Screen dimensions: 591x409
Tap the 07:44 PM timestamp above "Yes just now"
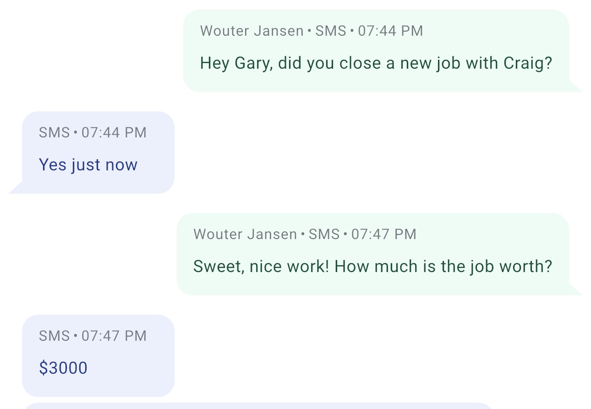114,133
